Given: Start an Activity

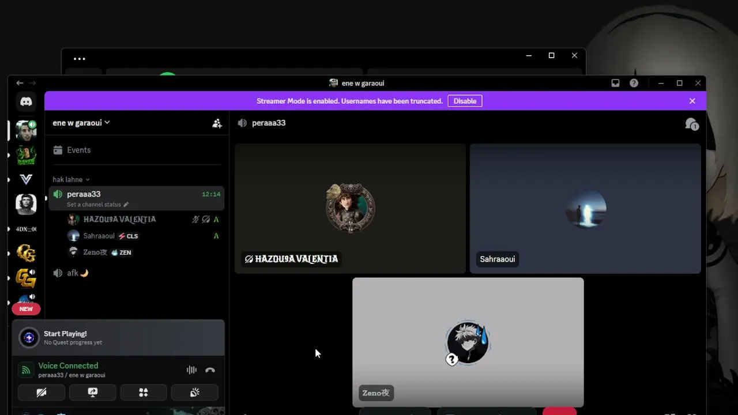Looking at the screenshot, I should (x=144, y=393).
